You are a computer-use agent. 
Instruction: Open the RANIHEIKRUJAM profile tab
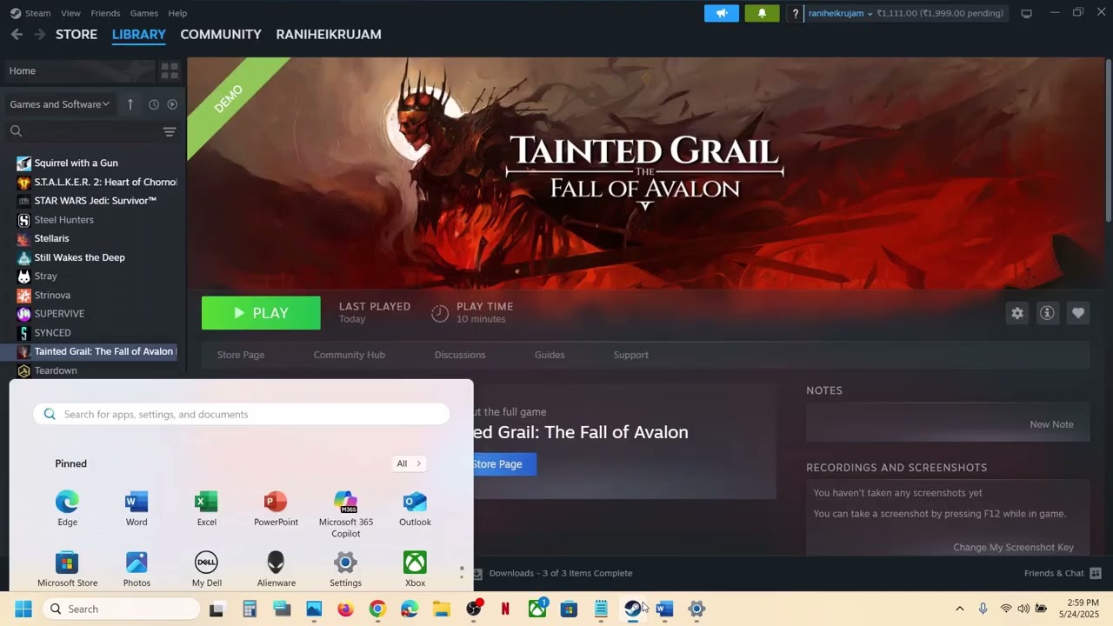point(329,34)
